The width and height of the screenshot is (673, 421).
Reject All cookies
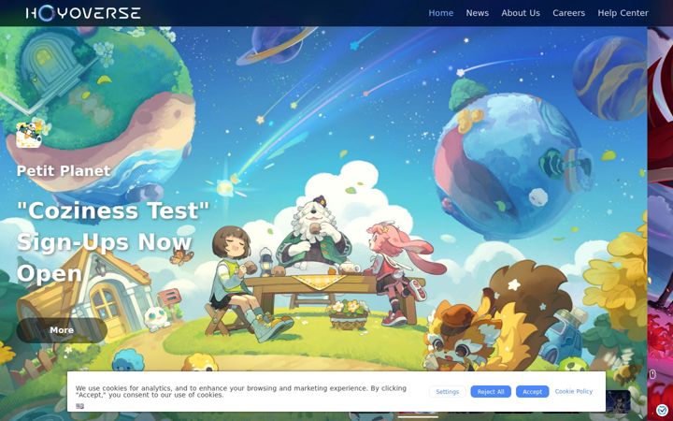tap(491, 392)
